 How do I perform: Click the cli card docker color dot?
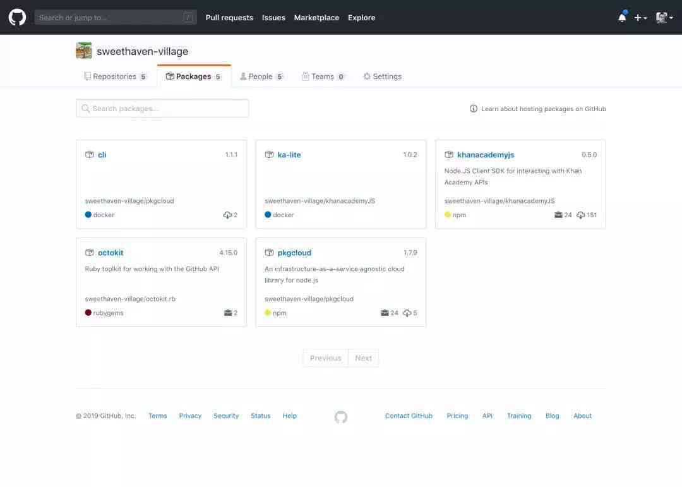click(88, 215)
